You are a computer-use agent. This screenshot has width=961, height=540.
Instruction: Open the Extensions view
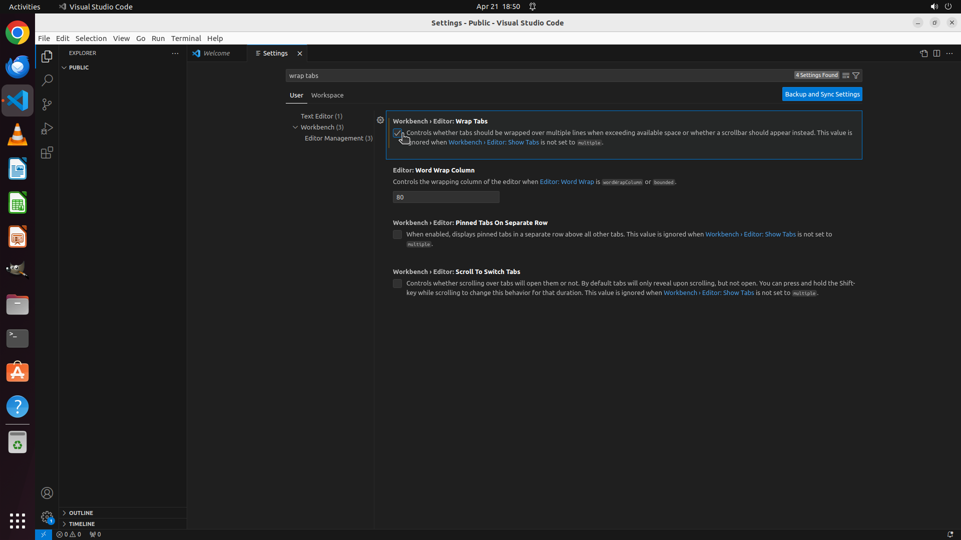pyautogui.click(x=47, y=152)
